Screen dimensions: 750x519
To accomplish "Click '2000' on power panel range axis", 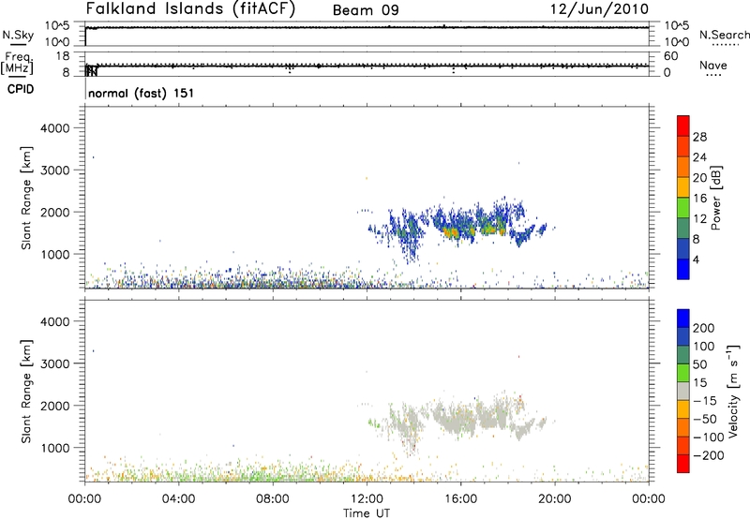I will (55, 212).
